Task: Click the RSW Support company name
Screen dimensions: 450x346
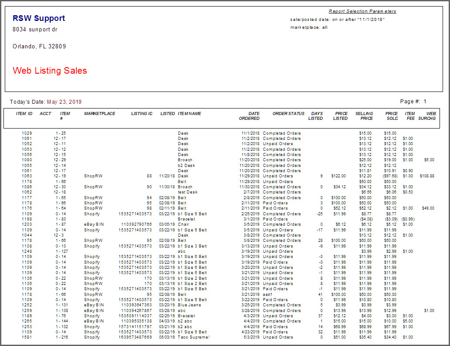Action: (39, 18)
